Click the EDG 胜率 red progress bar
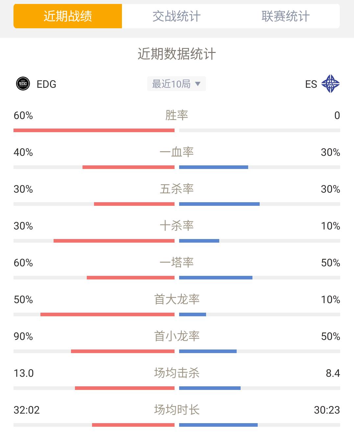The width and height of the screenshot is (354, 433). click(x=94, y=131)
